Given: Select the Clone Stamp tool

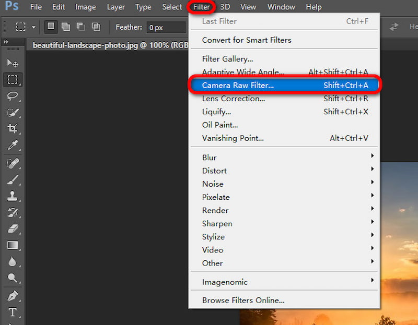Looking at the screenshot, I should point(13,195).
